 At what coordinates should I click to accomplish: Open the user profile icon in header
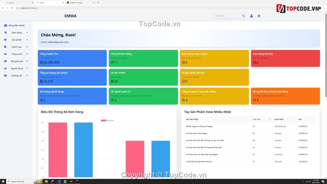pos(251,16)
